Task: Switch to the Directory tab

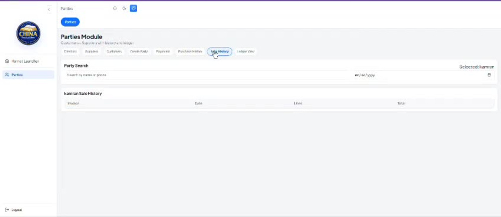Action: (70, 51)
